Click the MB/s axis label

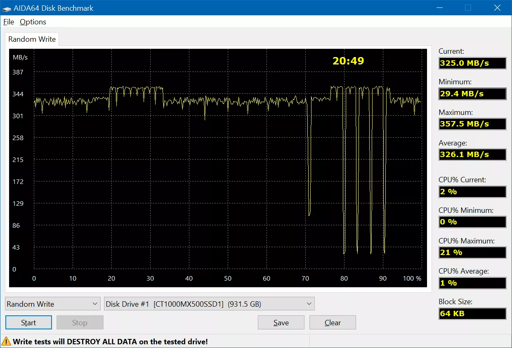(x=20, y=57)
